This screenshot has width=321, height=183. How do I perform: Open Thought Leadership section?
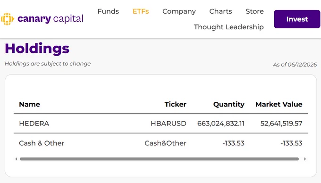click(228, 27)
